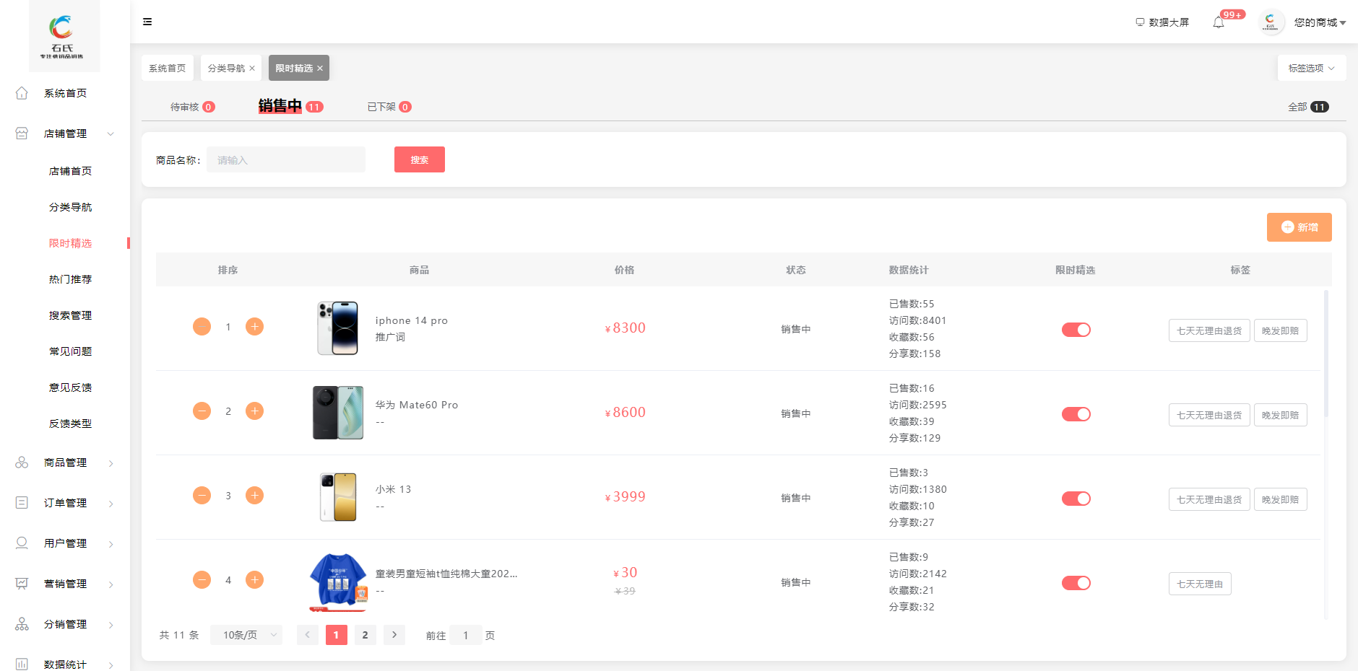This screenshot has width=1358, height=671.
Task: Switch to the 已下架 tab
Action: click(x=389, y=107)
